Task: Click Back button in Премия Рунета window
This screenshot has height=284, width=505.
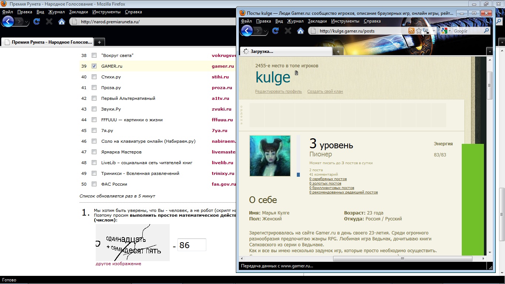Action: [7, 21]
